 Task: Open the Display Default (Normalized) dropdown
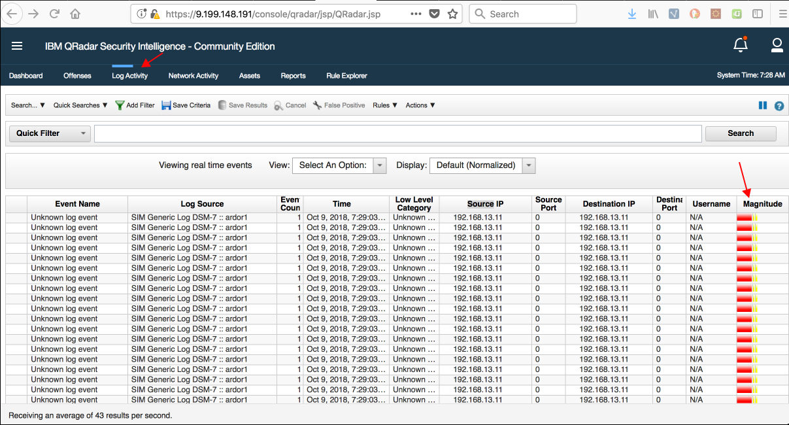528,165
